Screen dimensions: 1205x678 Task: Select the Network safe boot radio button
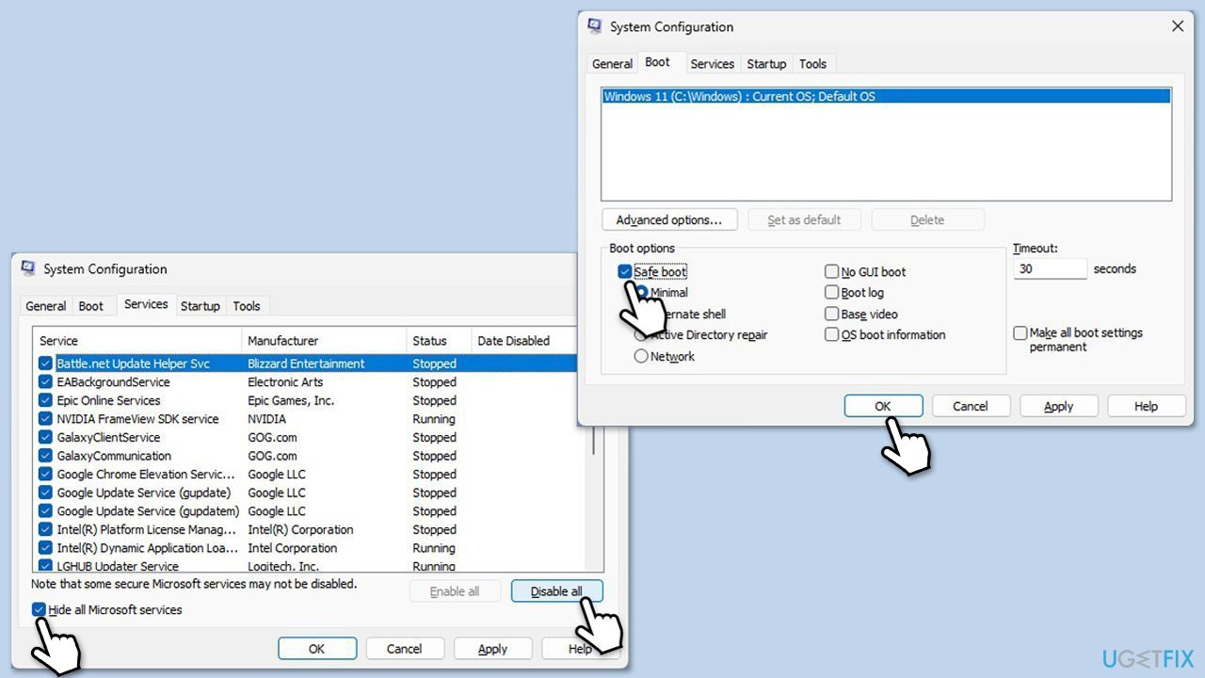point(641,356)
